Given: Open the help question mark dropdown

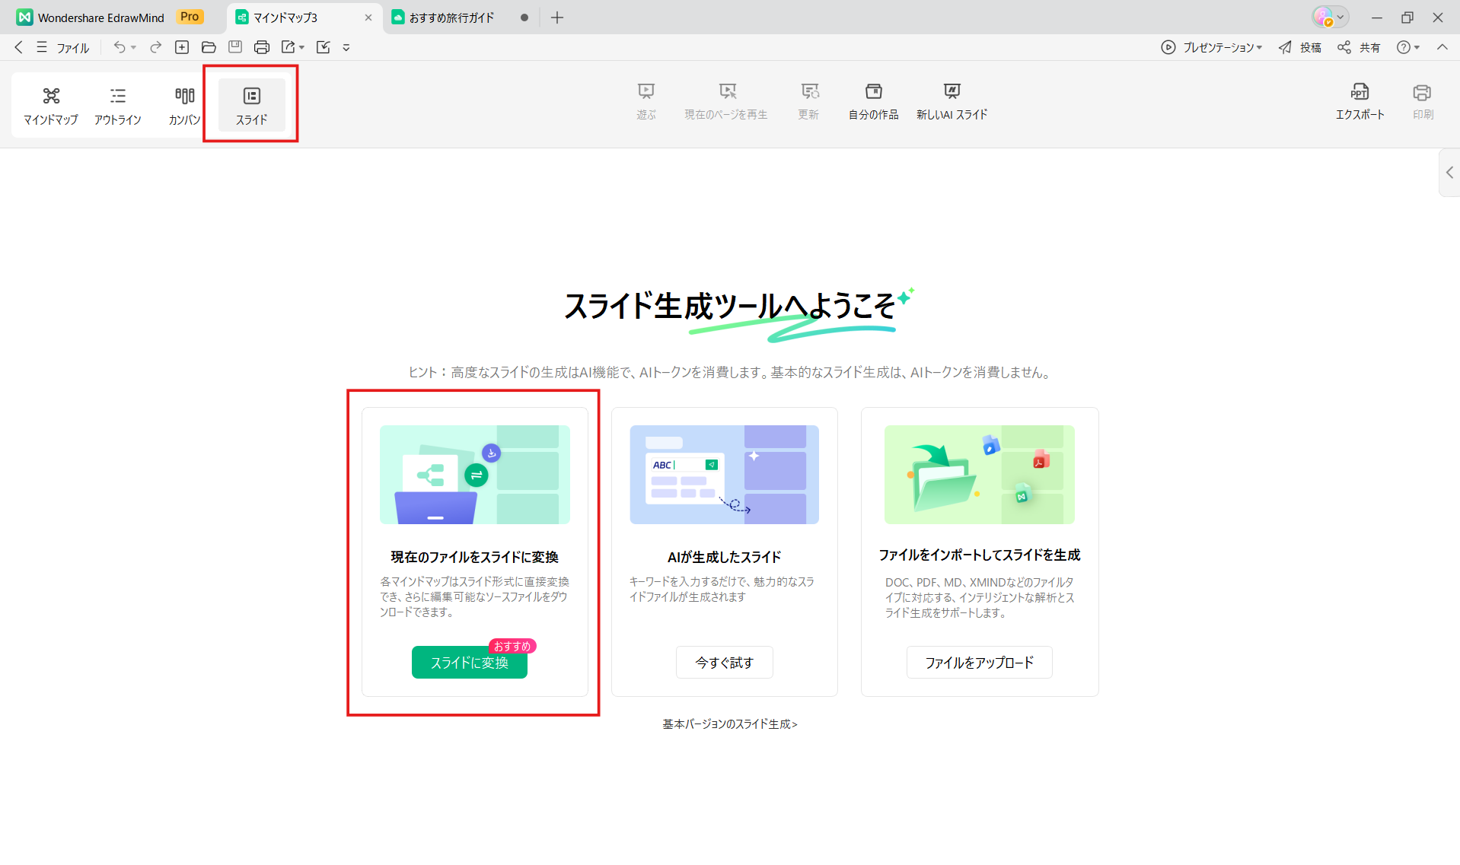Looking at the screenshot, I should pos(1408,47).
